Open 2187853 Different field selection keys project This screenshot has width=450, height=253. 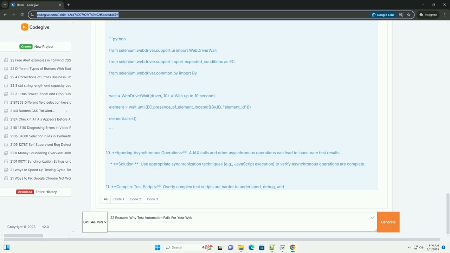[40, 102]
